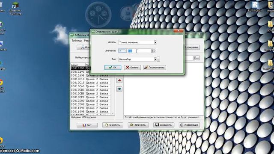This screenshot has height=154, width=274.
Task: Reset settings via По умолчанию button
Action: (155, 68)
